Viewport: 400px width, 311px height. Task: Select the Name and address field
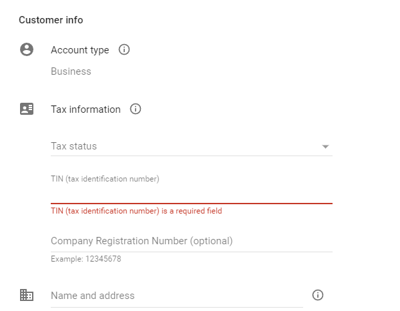[177, 296]
